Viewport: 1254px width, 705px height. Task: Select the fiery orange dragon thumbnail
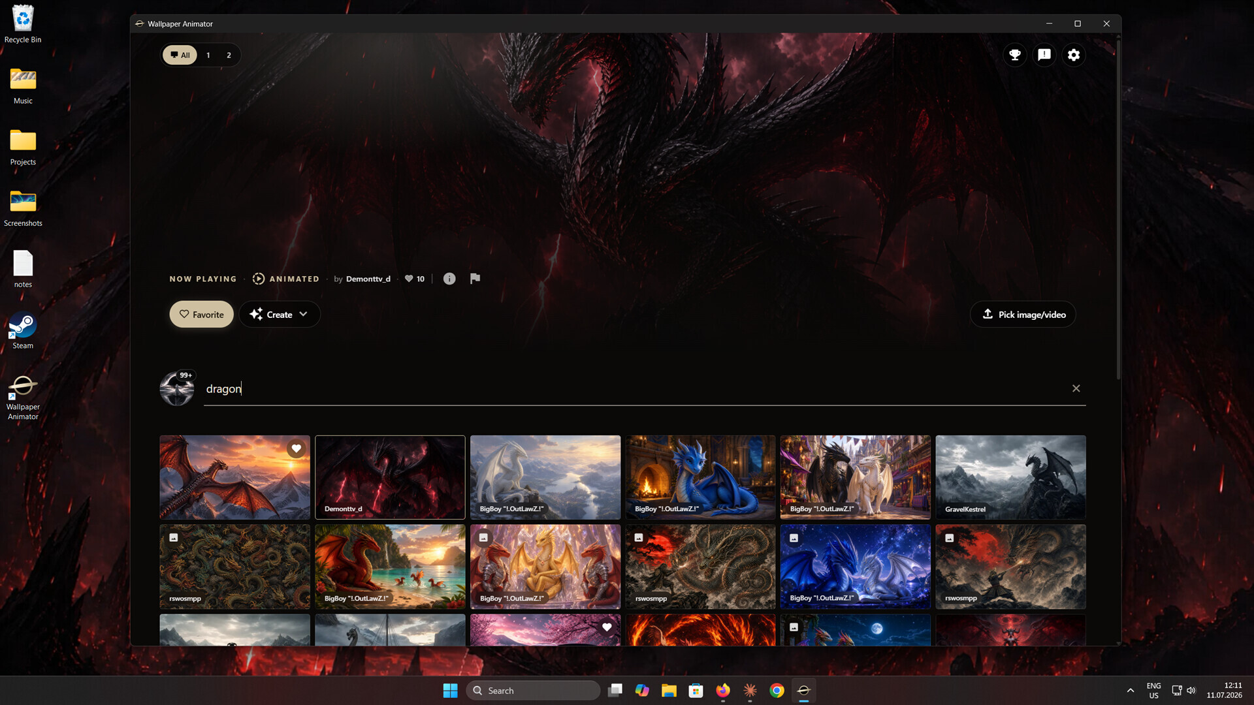coord(700,630)
